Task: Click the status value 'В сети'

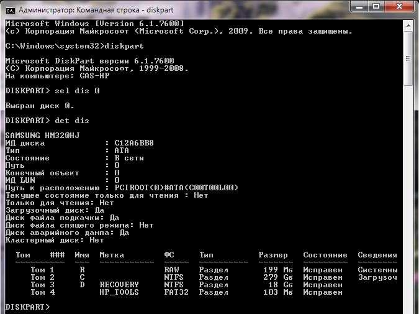Action: point(129,158)
